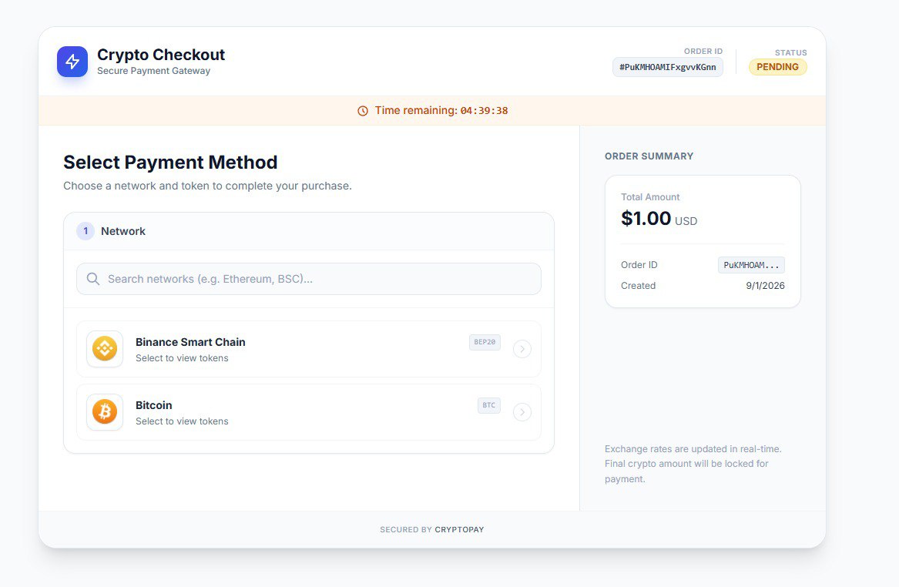Click the Select Payment Method heading

(170, 163)
